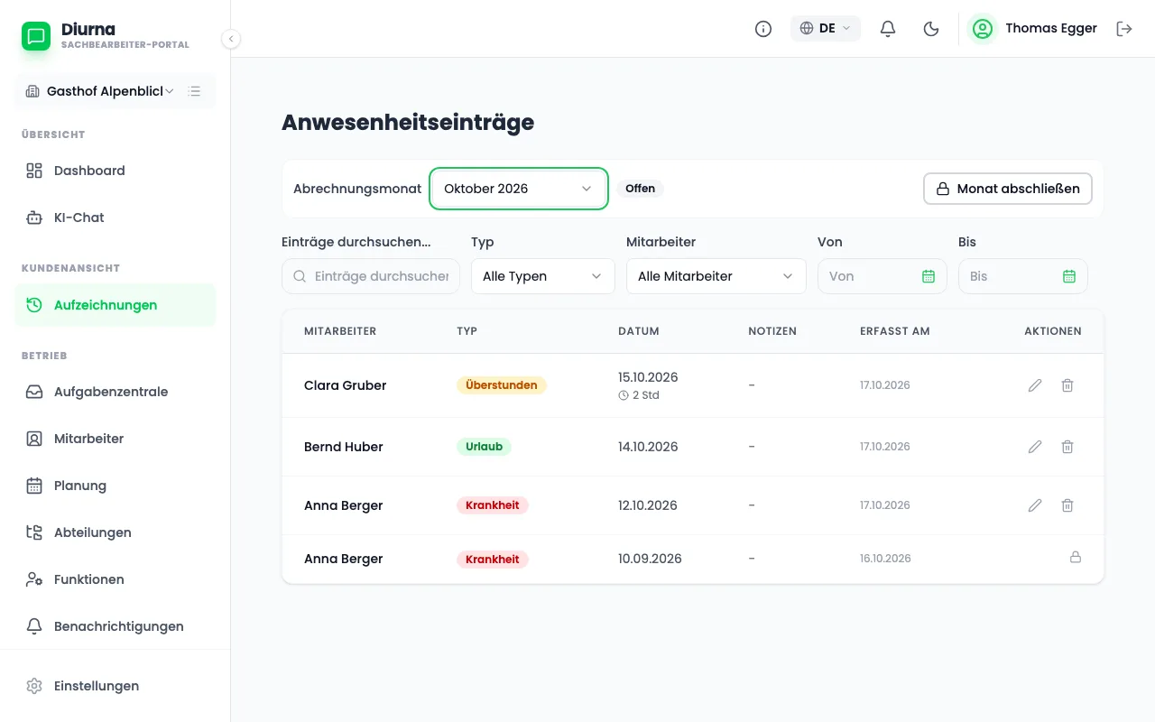
Task: Click the Monat abschließen button
Action: click(1008, 189)
